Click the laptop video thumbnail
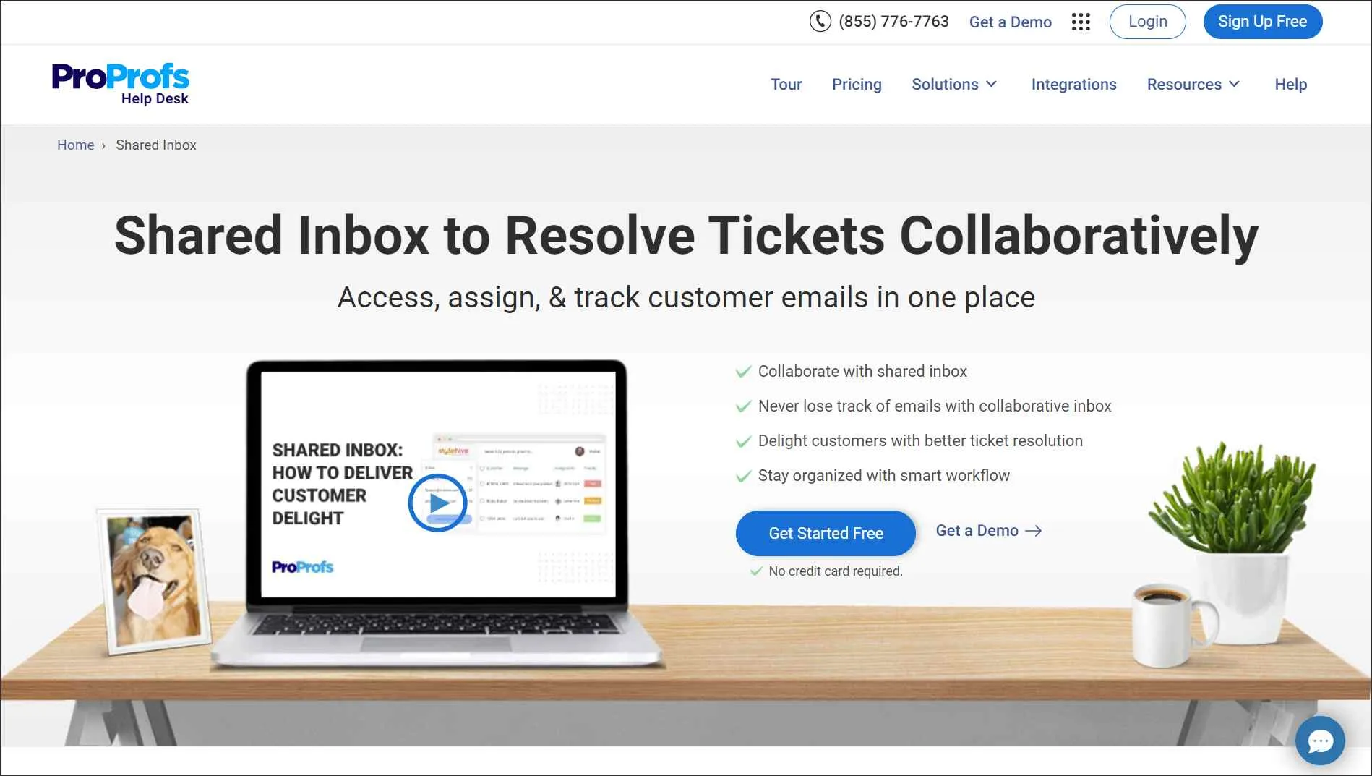This screenshot has height=776, width=1372. click(437, 485)
